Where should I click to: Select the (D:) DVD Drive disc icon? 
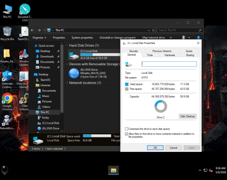tap(74, 73)
